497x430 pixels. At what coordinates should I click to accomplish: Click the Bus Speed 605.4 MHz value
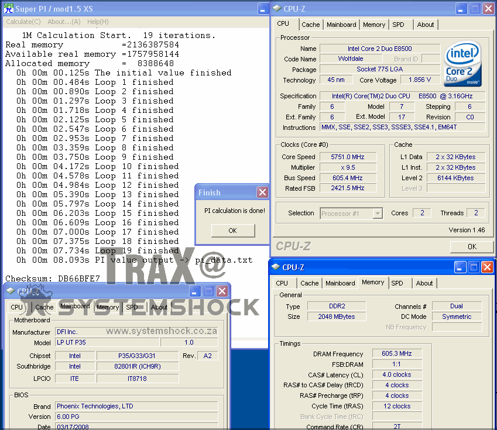(348, 178)
